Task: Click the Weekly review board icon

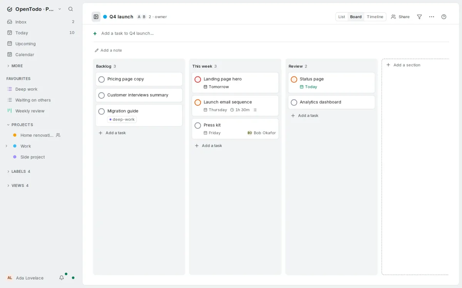Action: click(10, 111)
